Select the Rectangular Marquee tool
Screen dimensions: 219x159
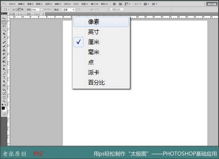tap(4, 22)
